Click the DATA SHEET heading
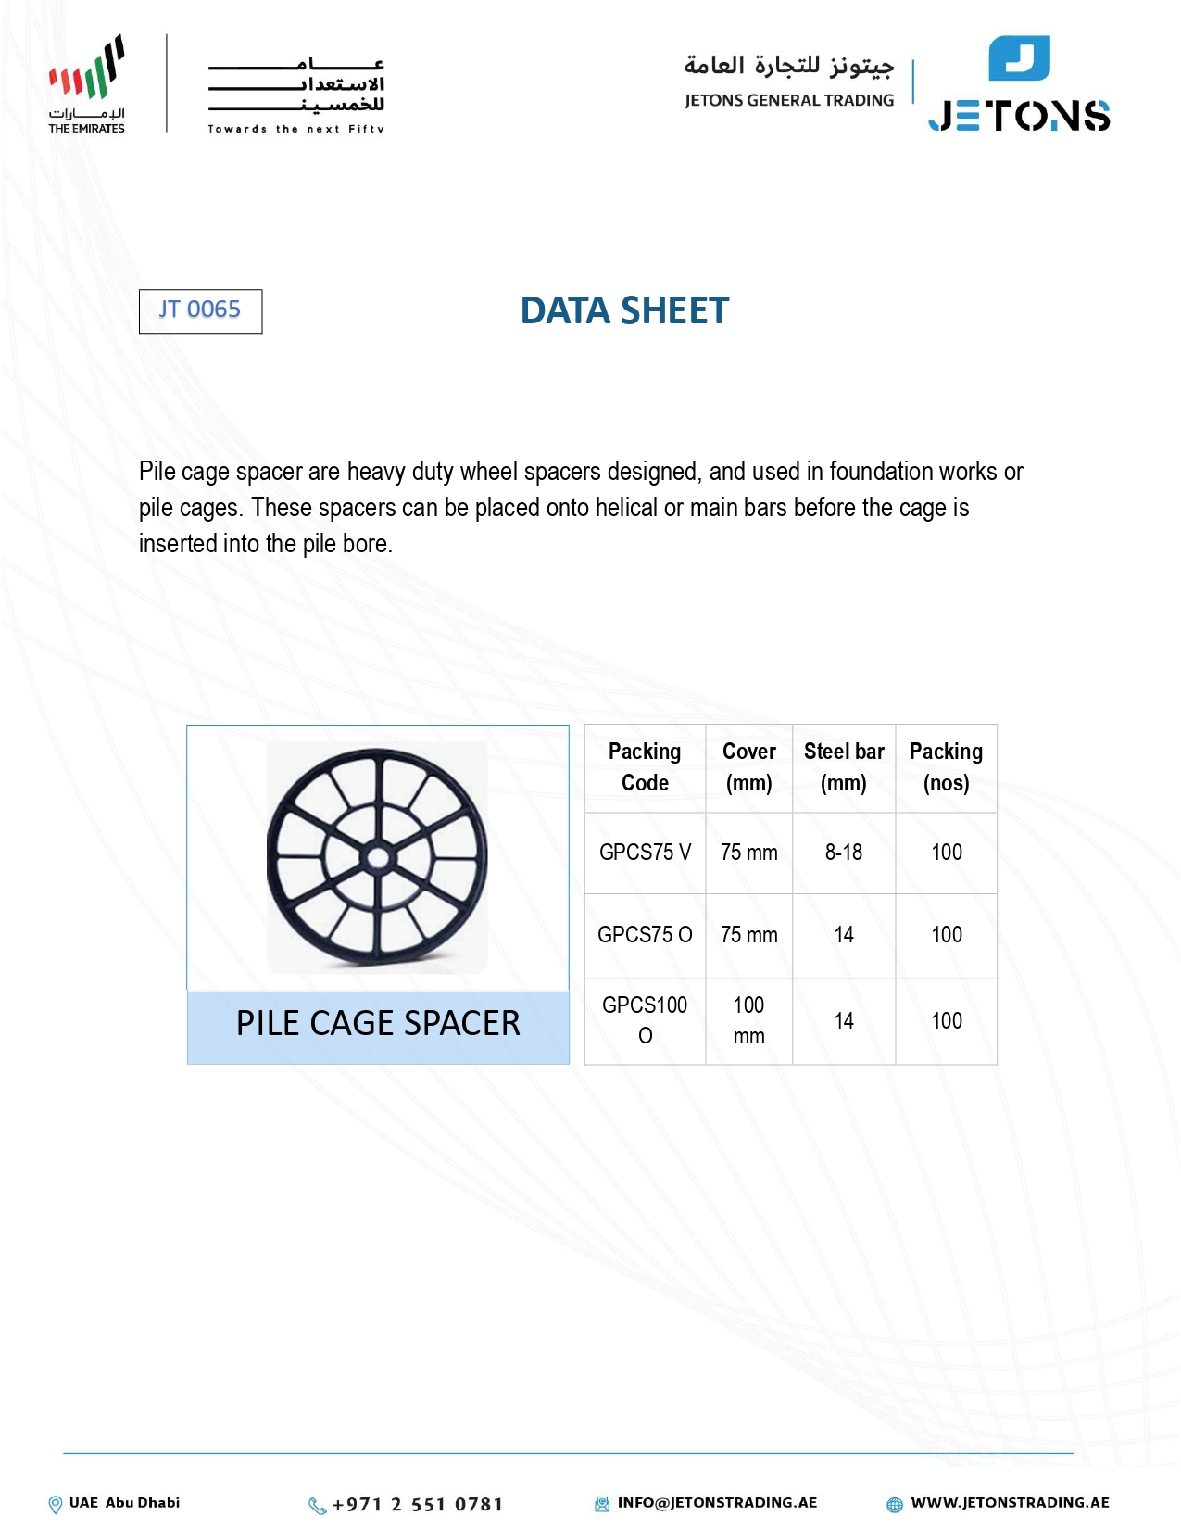The image size is (1181, 1529). [x=624, y=310]
